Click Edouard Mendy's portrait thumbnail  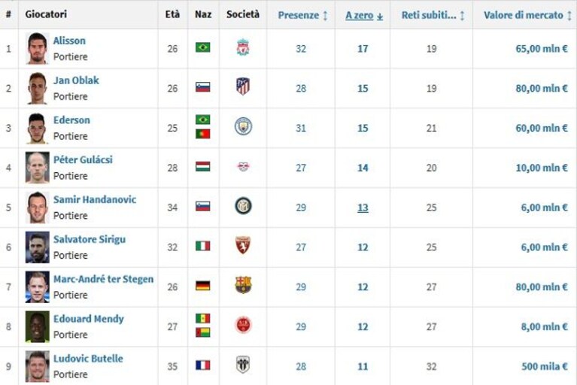click(37, 326)
